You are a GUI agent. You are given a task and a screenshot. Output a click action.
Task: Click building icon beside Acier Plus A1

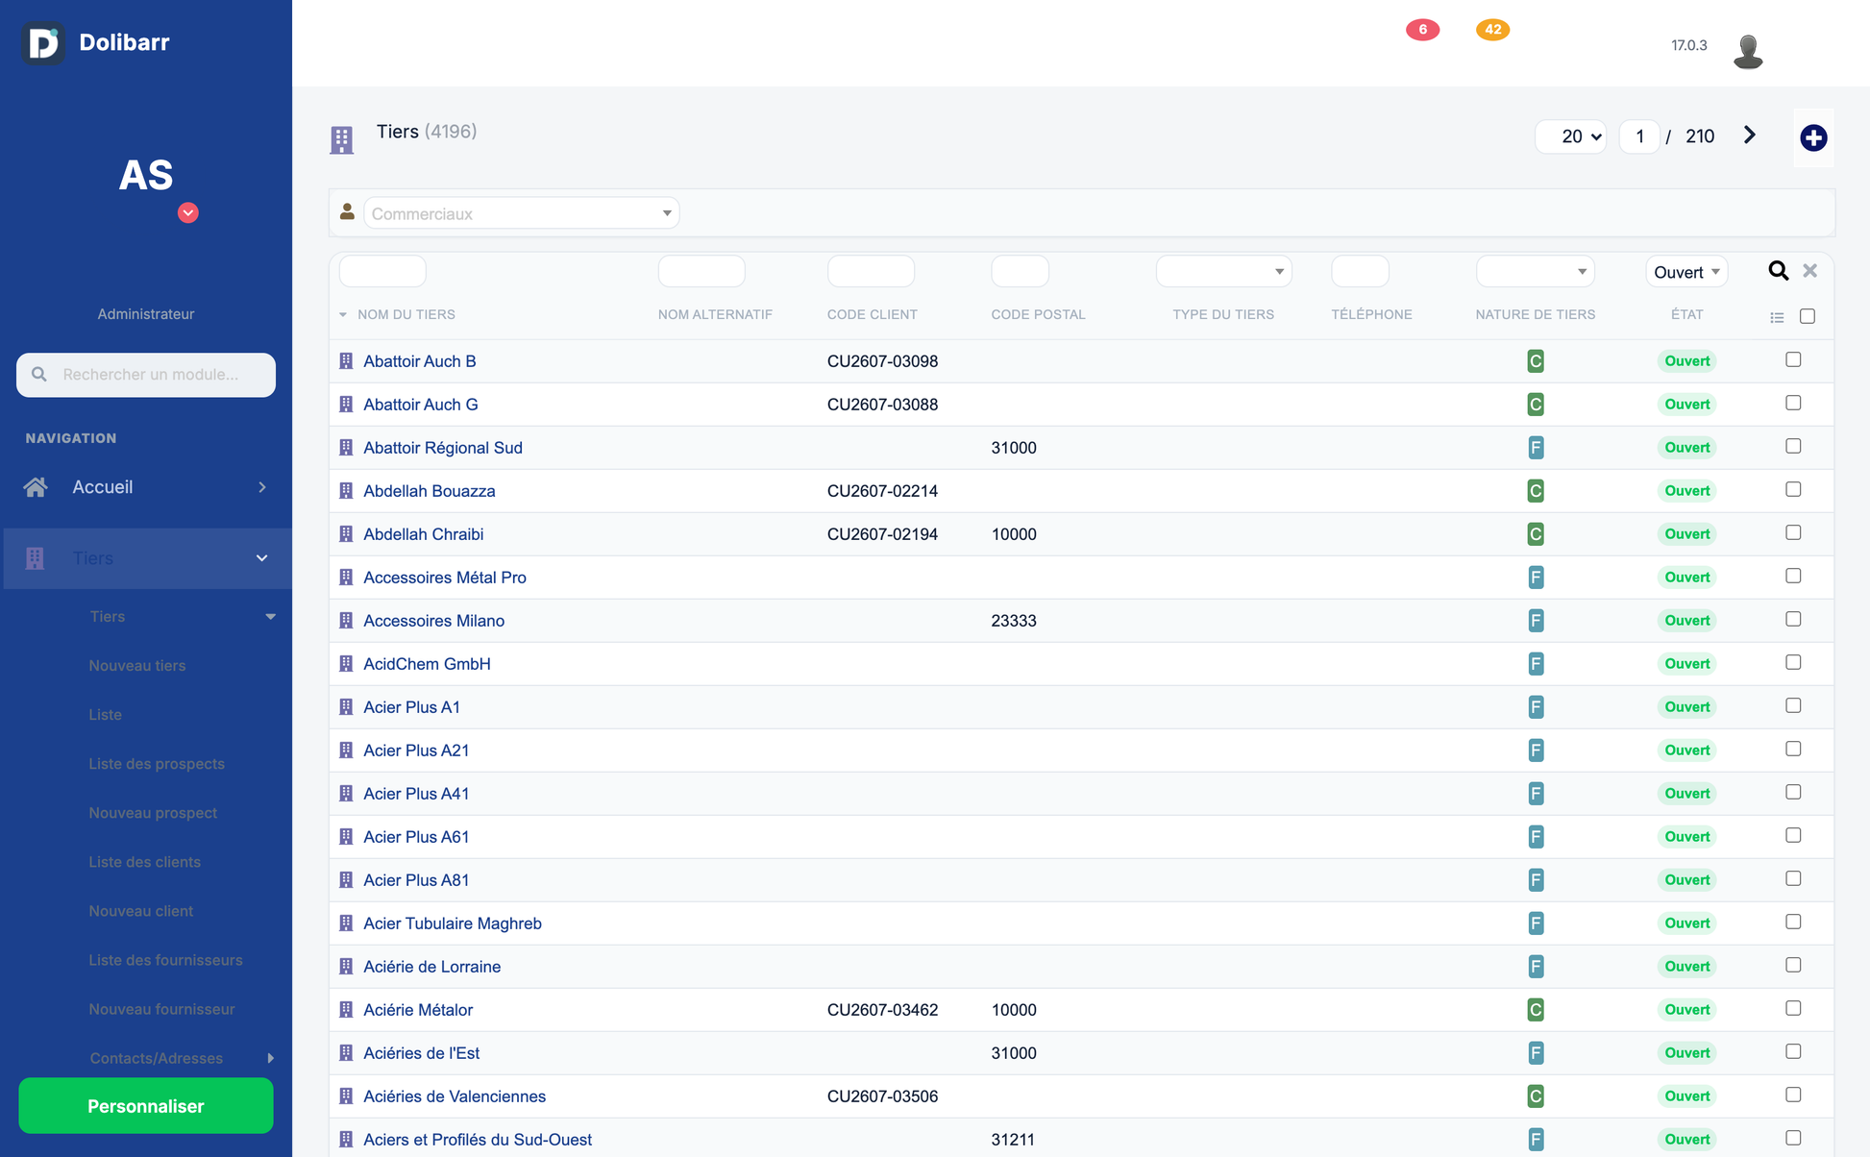[346, 707]
